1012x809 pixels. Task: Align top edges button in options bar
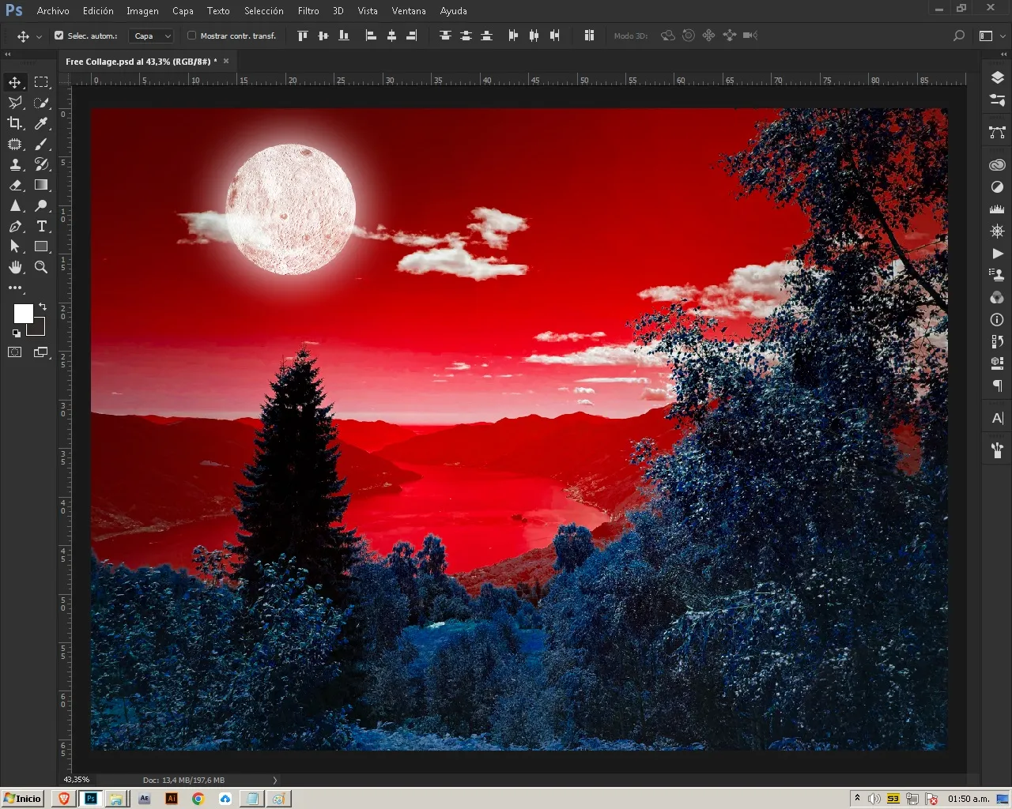tap(302, 36)
